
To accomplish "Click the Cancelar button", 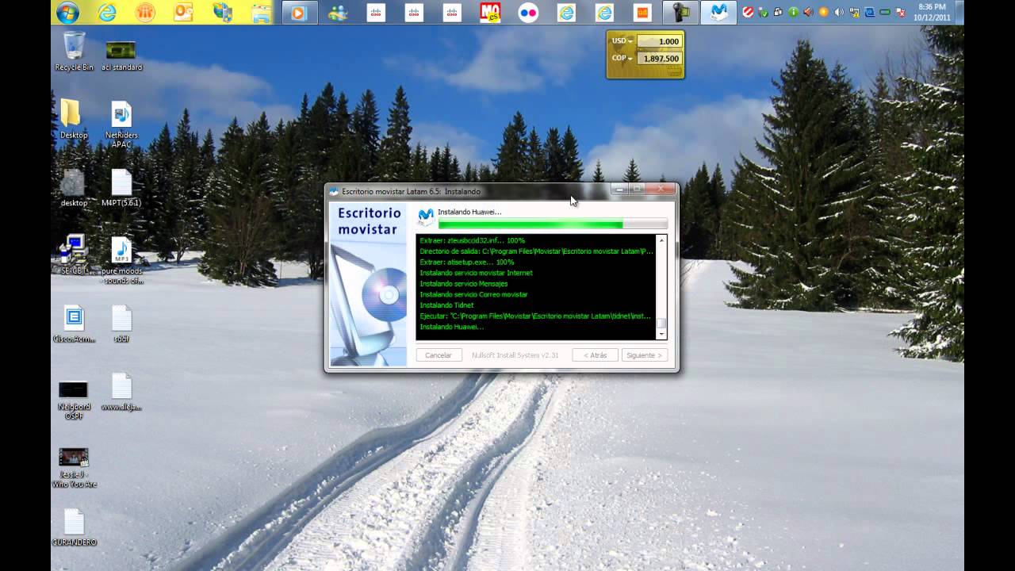I will pos(439,355).
